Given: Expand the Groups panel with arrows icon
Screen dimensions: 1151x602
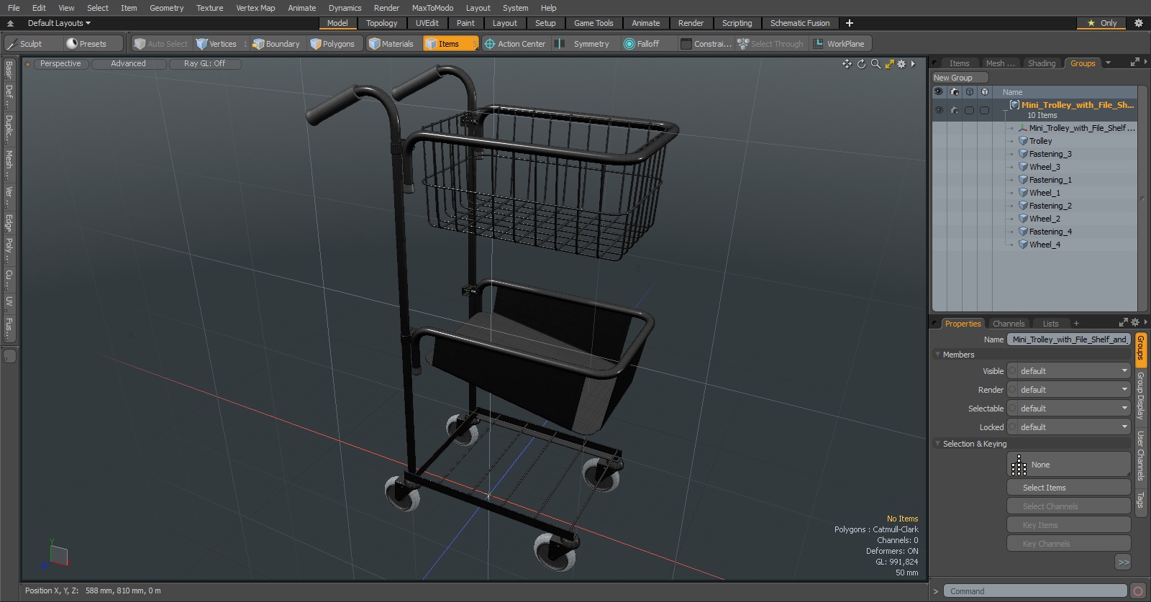Looking at the screenshot, I should [x=1135, y=63].
